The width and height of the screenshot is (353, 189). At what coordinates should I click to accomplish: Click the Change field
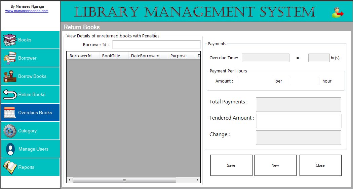[x=299, y=137]
